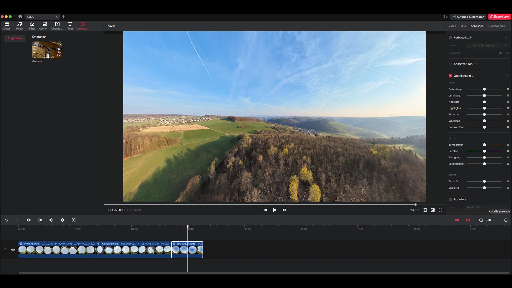
Task: Switch to the Video tab
Action: (x=452, y=26)
